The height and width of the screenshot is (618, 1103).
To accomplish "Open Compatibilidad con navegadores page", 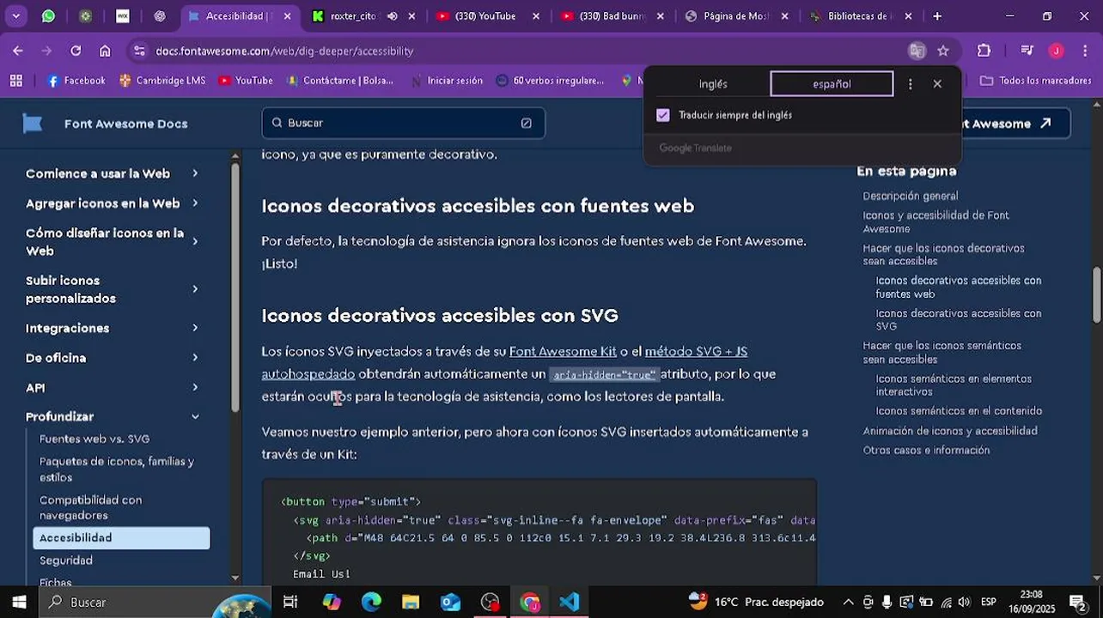I will (x=91, y=507).
